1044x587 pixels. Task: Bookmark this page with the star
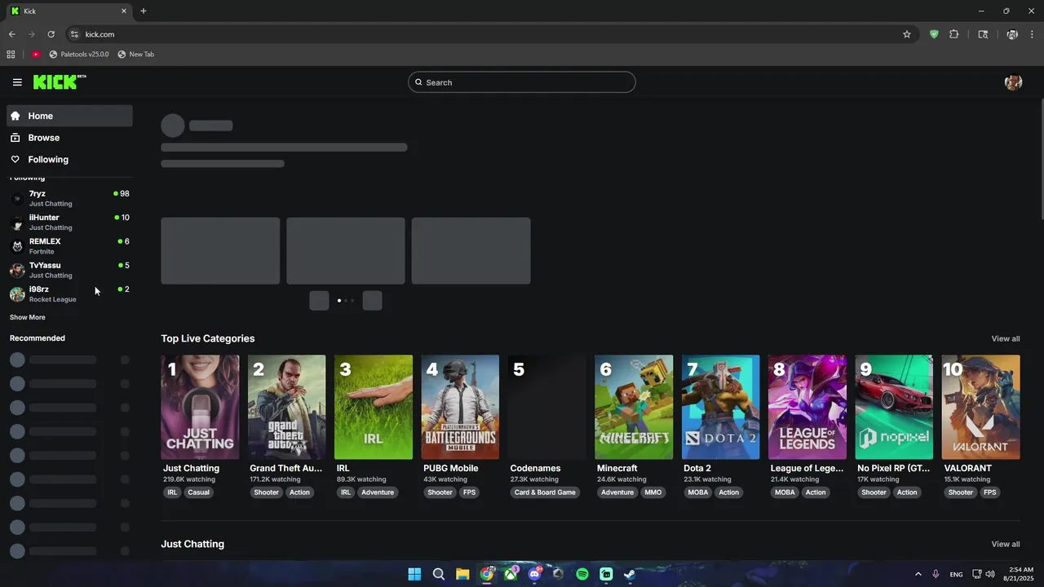click(906, 34)
